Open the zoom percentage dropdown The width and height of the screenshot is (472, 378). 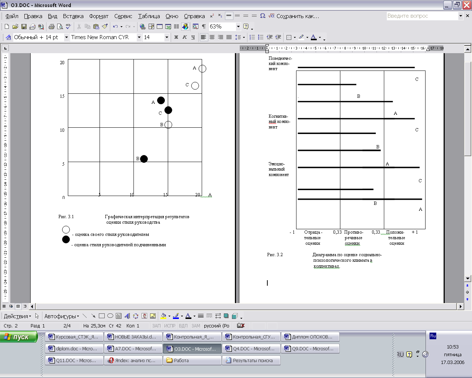tap(238, 27)
